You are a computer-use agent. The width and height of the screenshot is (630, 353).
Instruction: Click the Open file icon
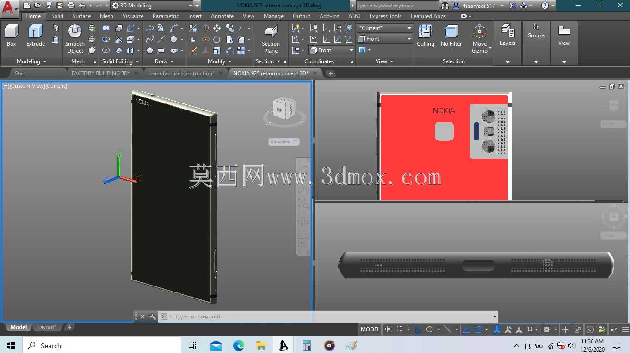37,6
